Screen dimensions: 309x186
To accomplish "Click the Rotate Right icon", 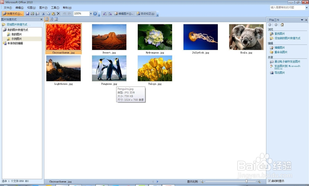I will tap(110, 14).
